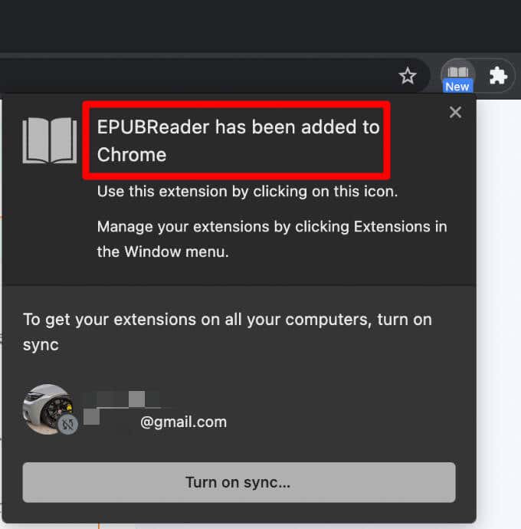Click the 'Use this extension' instruction text
521x529 pixels.
coord(247,192)
